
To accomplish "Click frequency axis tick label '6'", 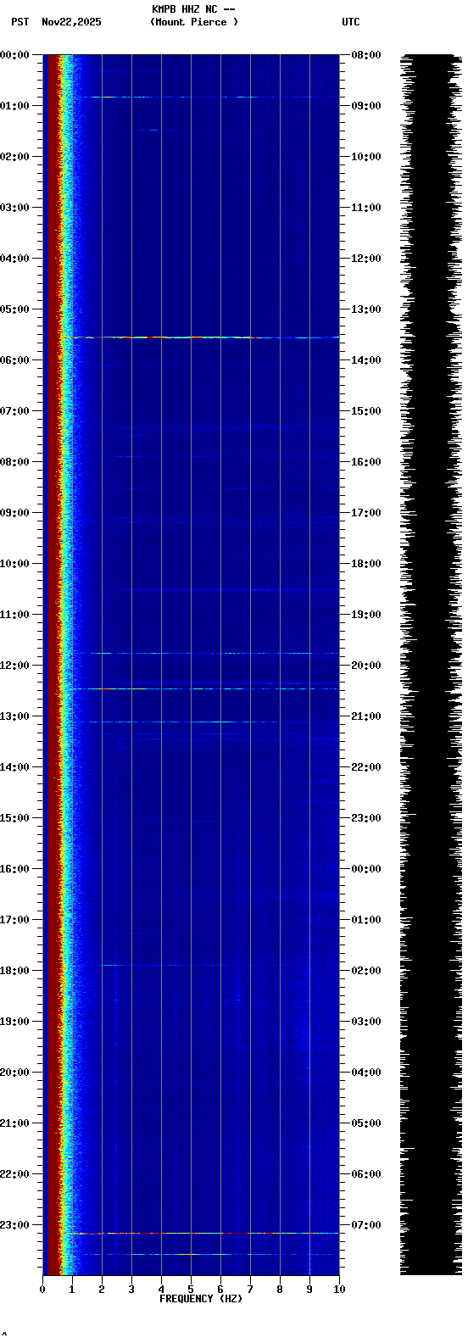I will pyautogui.click(x=220, y=1290).
